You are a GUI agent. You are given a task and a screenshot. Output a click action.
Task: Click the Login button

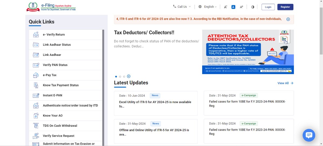268,7
